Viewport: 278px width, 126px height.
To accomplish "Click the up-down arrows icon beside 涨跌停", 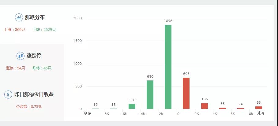I will (21, 56).
